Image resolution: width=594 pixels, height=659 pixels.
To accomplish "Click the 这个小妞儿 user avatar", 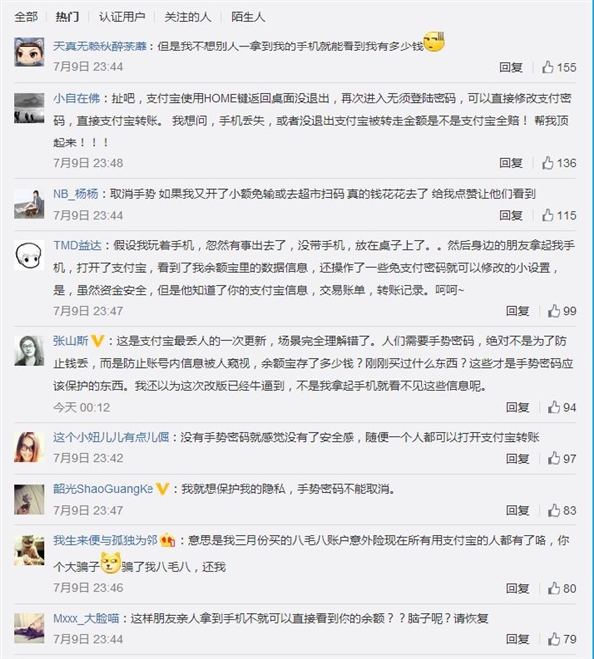I will [x=29, y=447].
